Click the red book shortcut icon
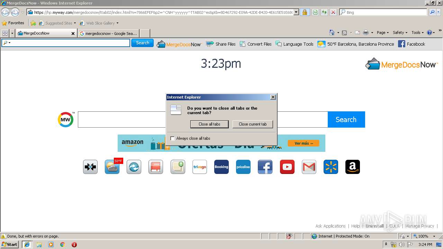 pyautogui.click(x=156, y=167)
